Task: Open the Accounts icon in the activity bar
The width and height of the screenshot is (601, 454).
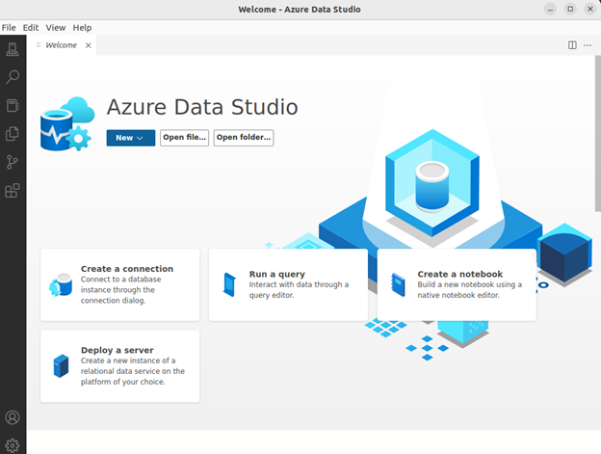Action: pyautogui.click(x=13, y=417)
